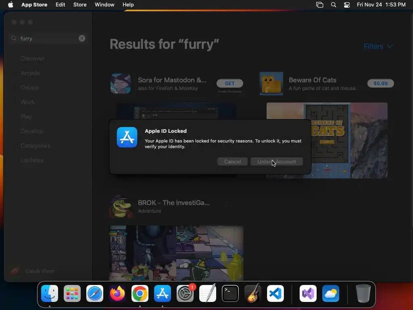Open the Beware Of Cats title
The height and width of the screenshot is (310, 413).
point(313,80)
